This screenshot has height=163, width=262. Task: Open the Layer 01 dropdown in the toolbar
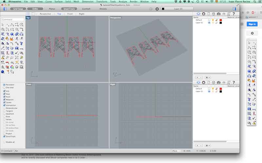(x=178, y=9)
